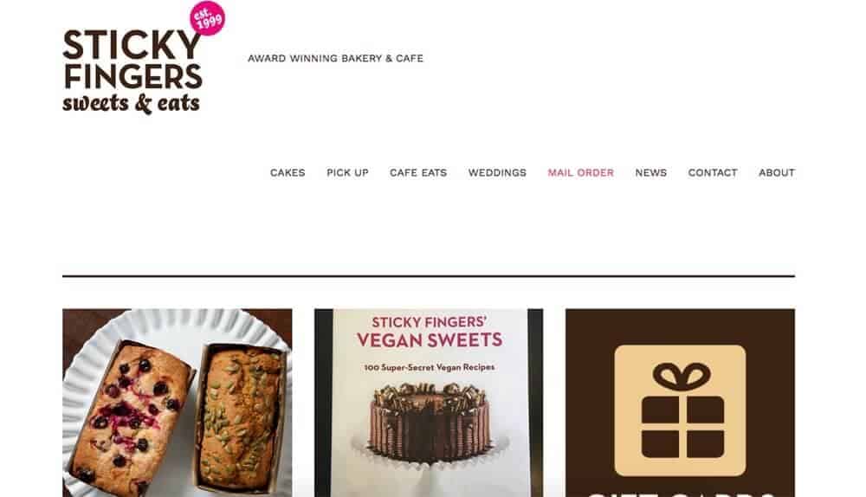Open the Cakes menu item
The width and height of the screenshot is (866, 497).
point(288,173)
